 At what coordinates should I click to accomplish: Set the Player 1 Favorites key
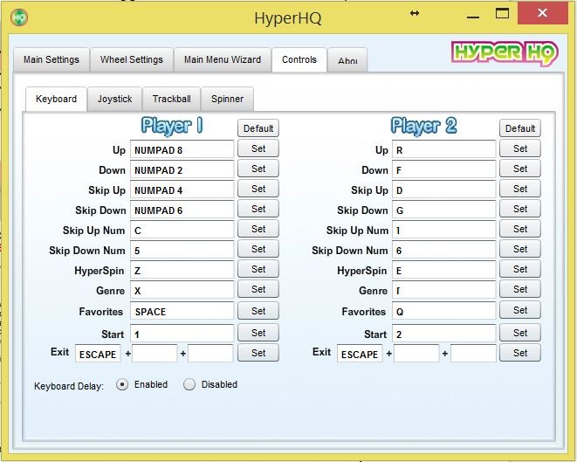[258, 310]
